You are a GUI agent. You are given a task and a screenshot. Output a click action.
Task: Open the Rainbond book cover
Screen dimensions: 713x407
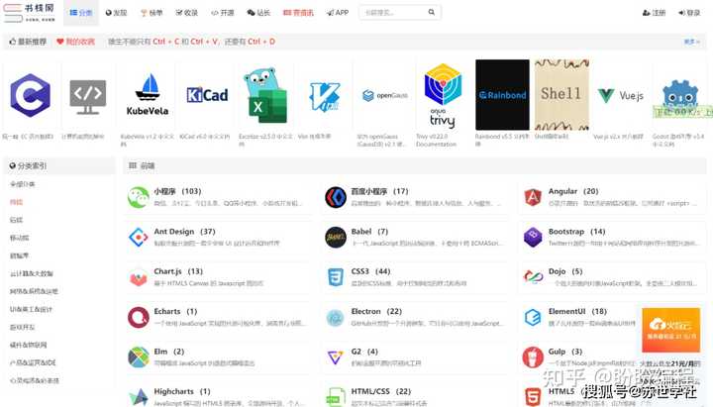(502, 95)
